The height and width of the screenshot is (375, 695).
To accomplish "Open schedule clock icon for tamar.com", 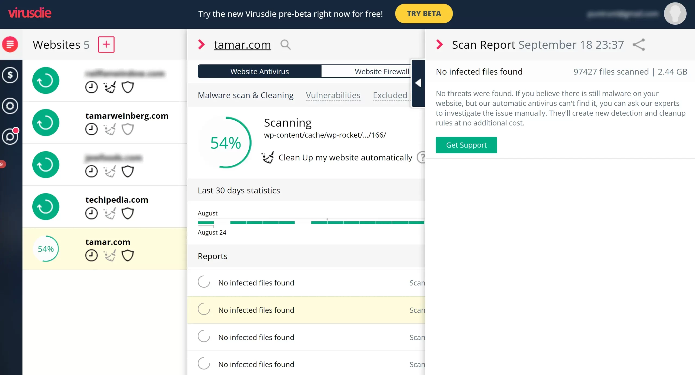I will click(91, 255).
